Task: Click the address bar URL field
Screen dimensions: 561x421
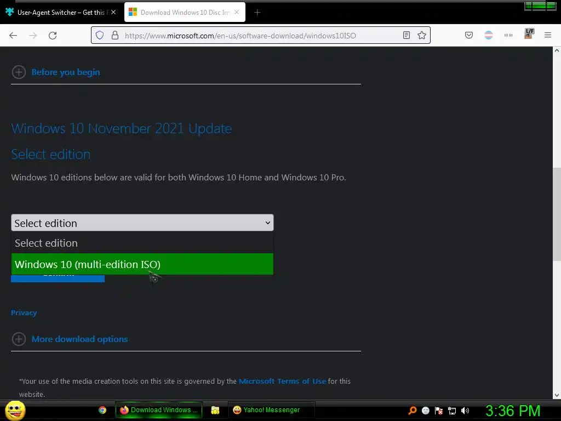Action: tap(260, 36)
